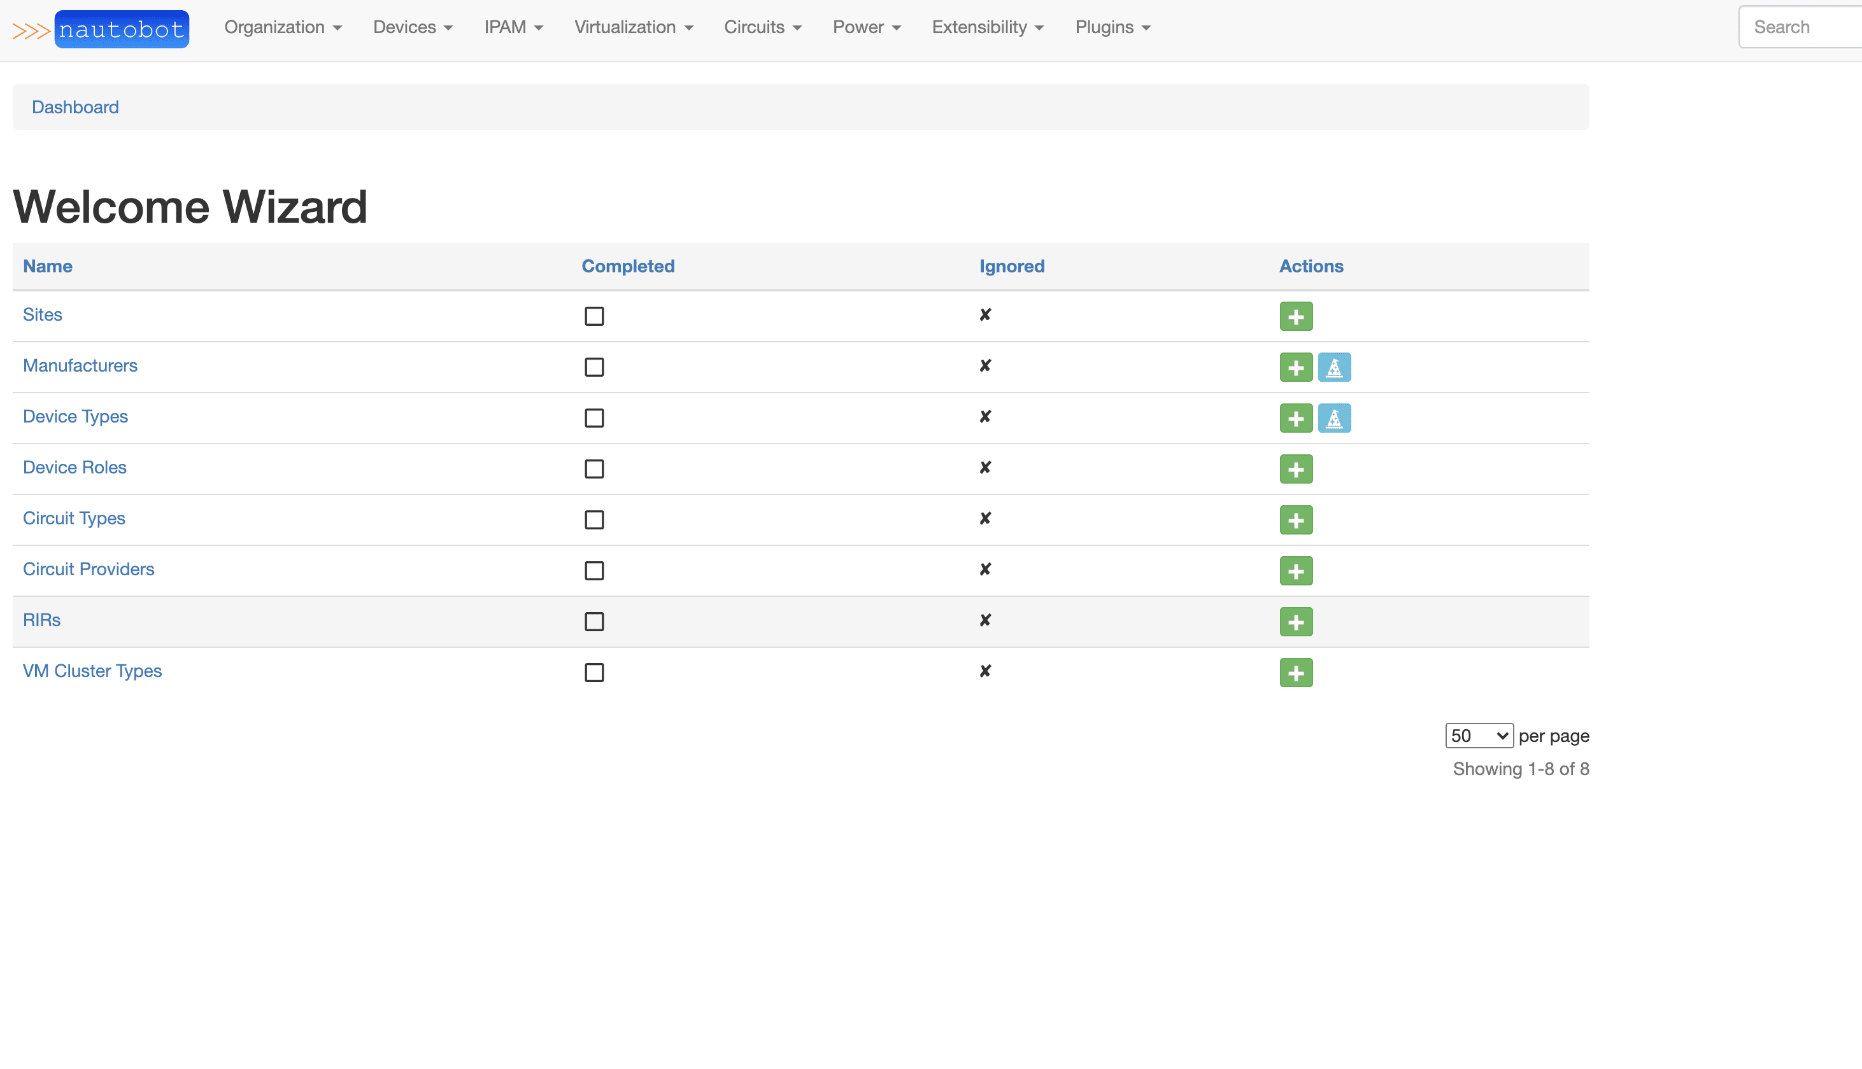Sort the table by the Name column
The width and height of the screenshot is (1862, 1069).
point(47,266)
